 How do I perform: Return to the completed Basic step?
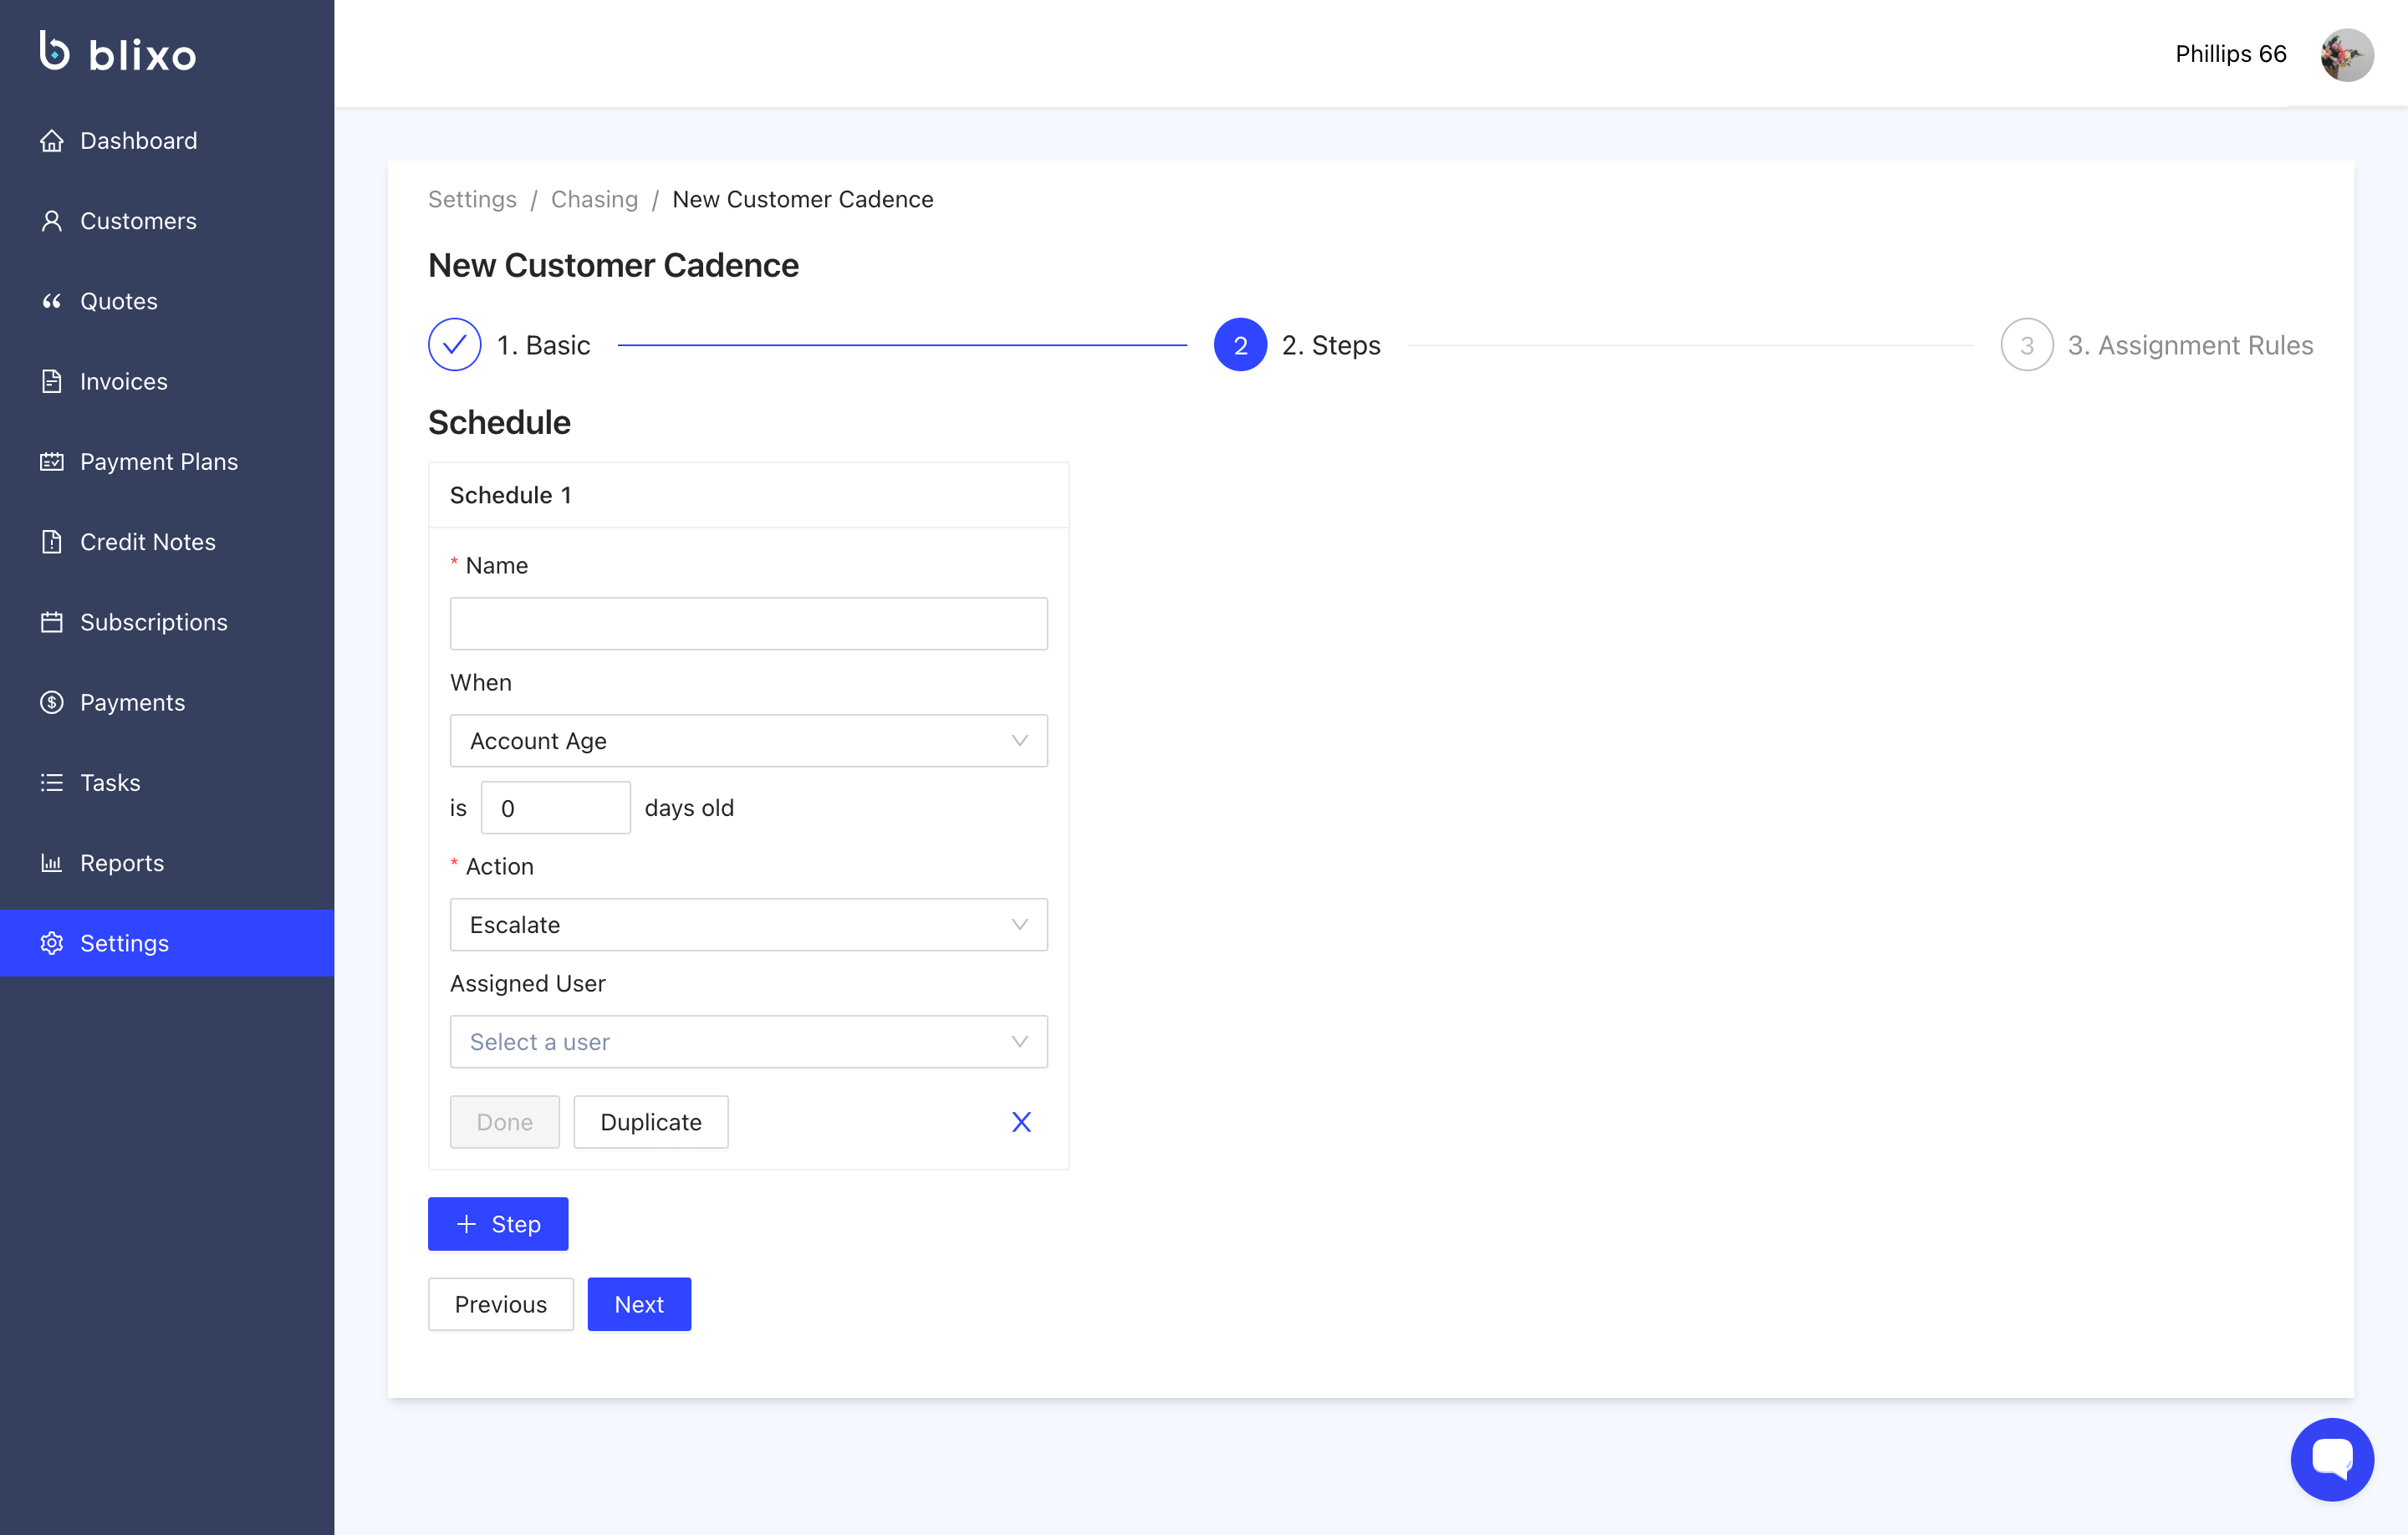click(455, 345)
